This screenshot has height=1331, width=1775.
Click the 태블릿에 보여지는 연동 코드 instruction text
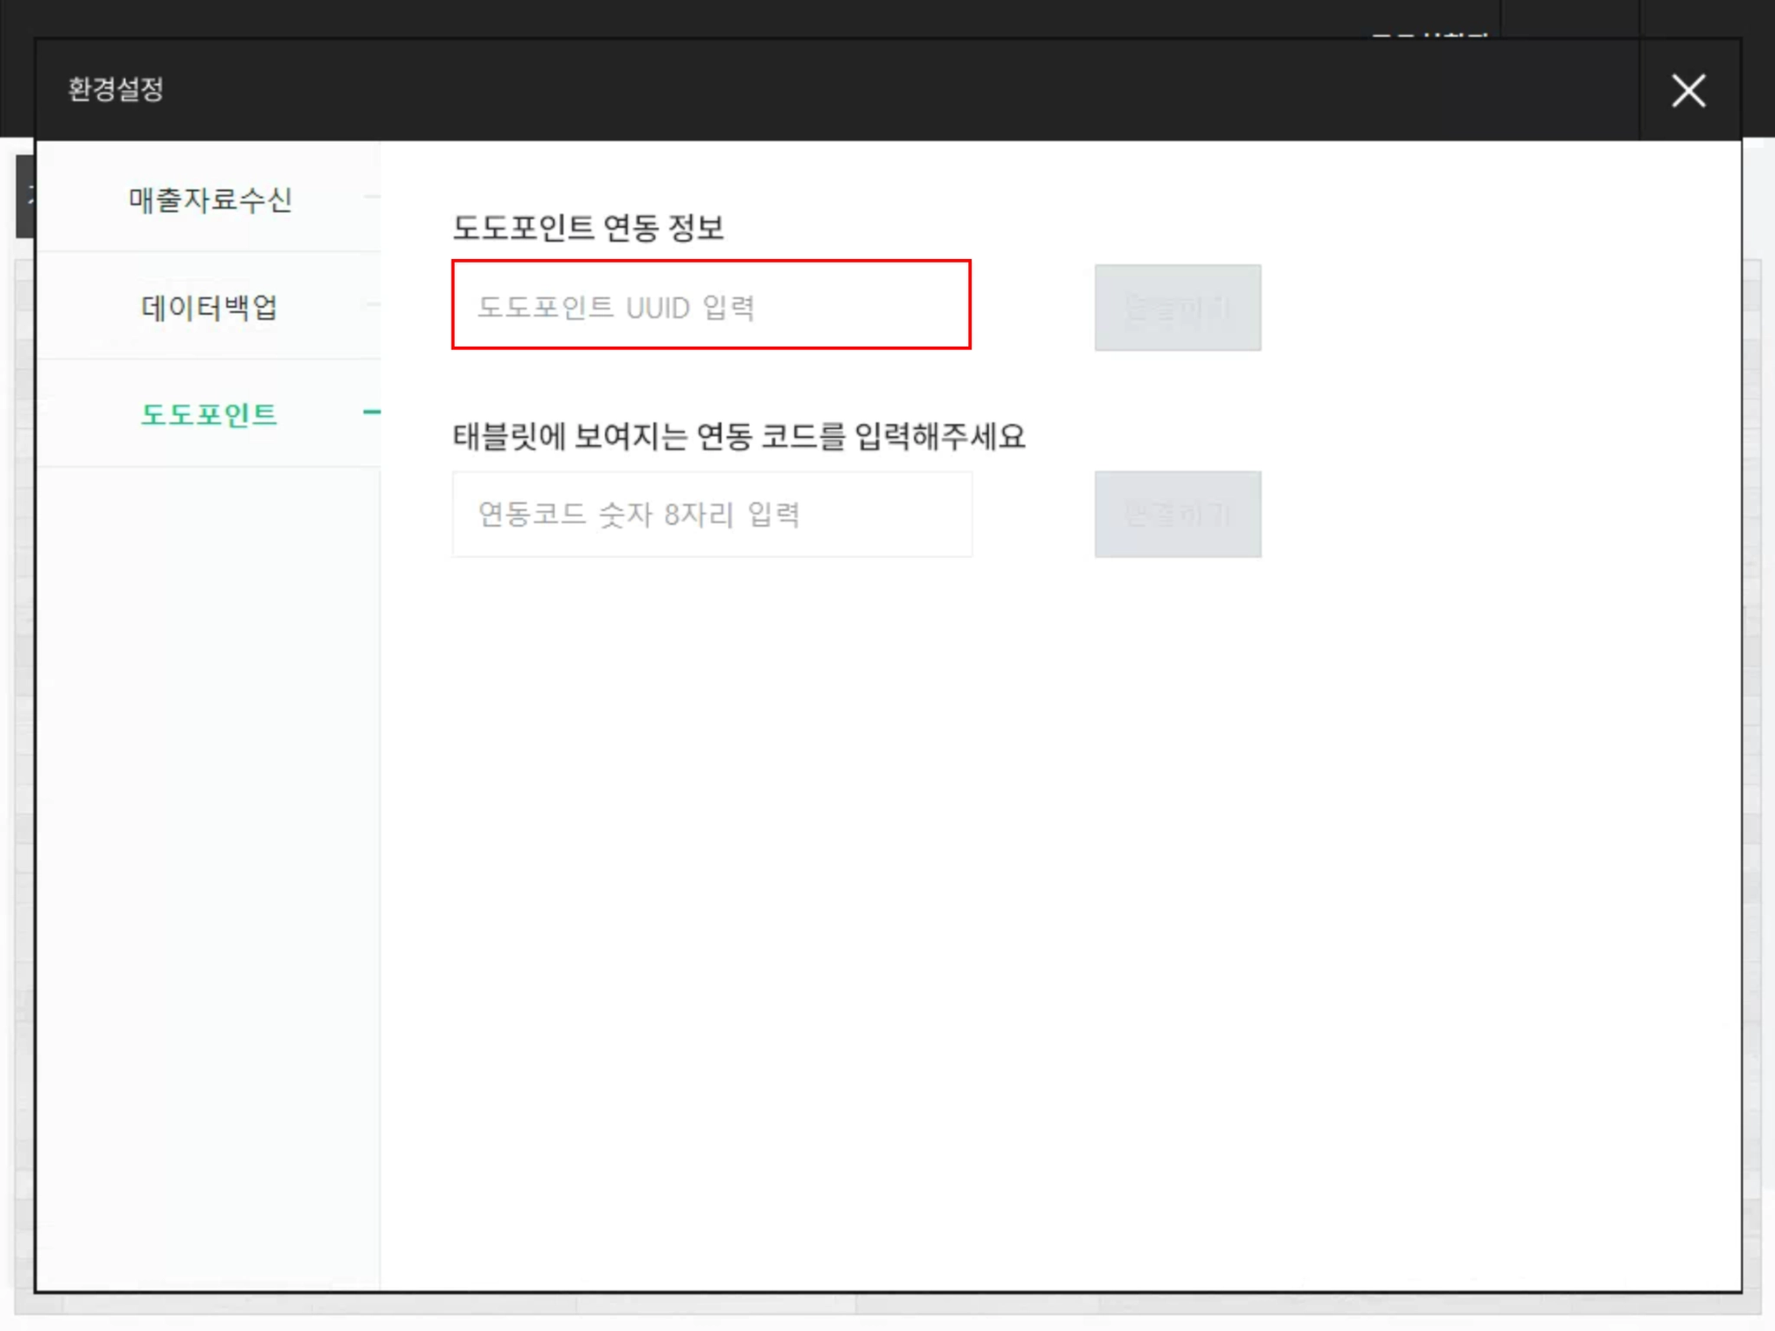(x=738, y=436)
